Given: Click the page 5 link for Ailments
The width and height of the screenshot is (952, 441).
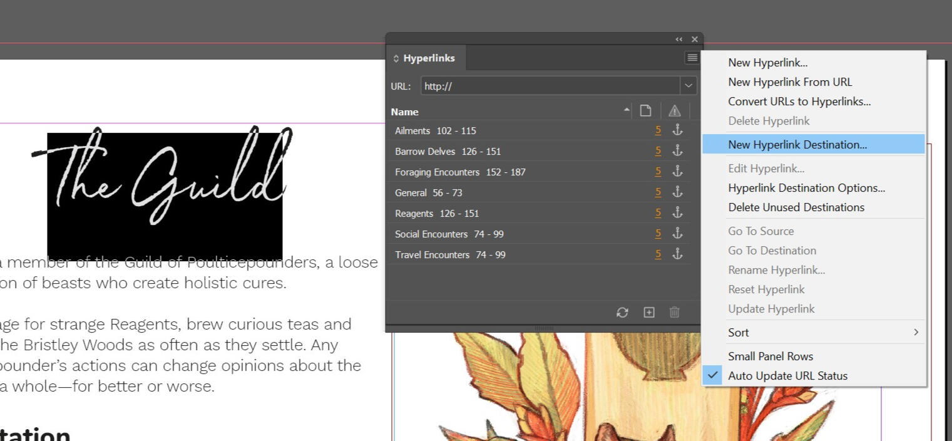Looking at the screenshot, I should pyautogui.click(x=658, y=130).
